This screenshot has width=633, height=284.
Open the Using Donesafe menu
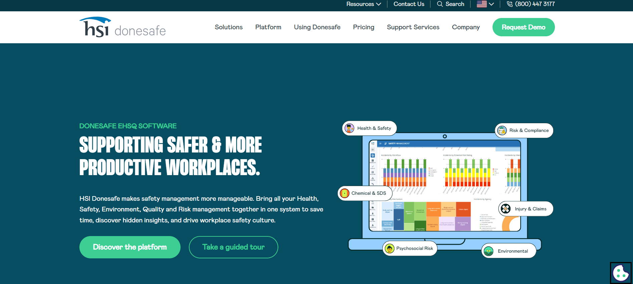point(317,27)
